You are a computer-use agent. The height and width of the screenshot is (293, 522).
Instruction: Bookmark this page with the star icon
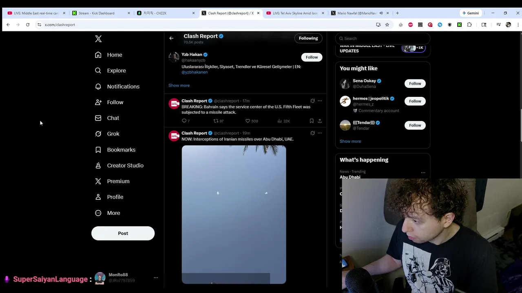click(x=387, y=25)
